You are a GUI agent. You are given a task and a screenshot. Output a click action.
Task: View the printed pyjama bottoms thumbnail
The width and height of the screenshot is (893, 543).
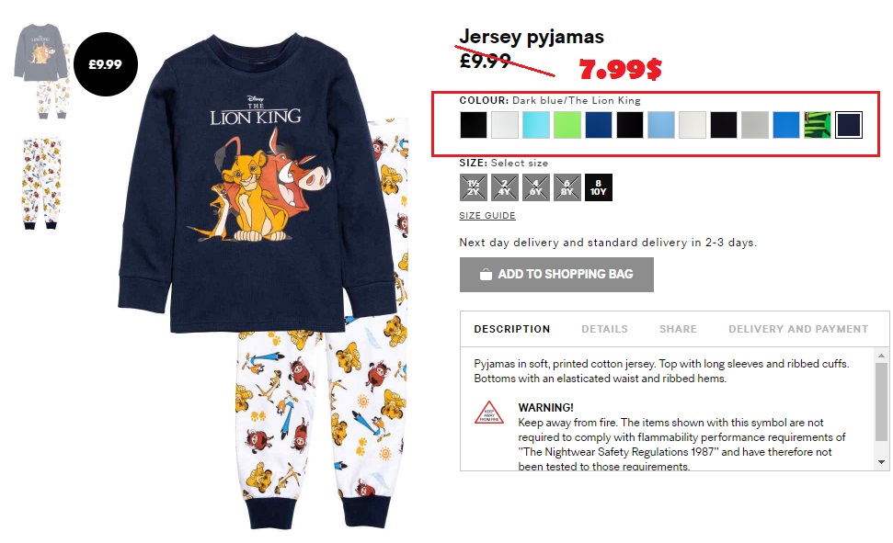tap(41, 183)
